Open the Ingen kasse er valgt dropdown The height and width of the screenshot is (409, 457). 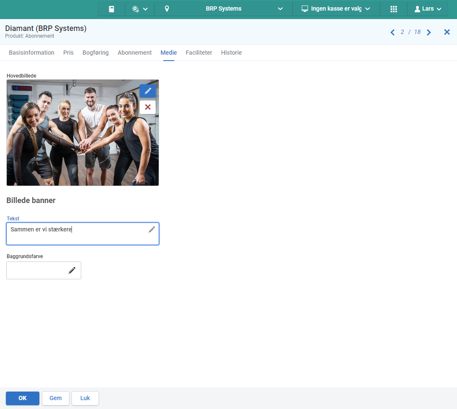pos(336,9)
